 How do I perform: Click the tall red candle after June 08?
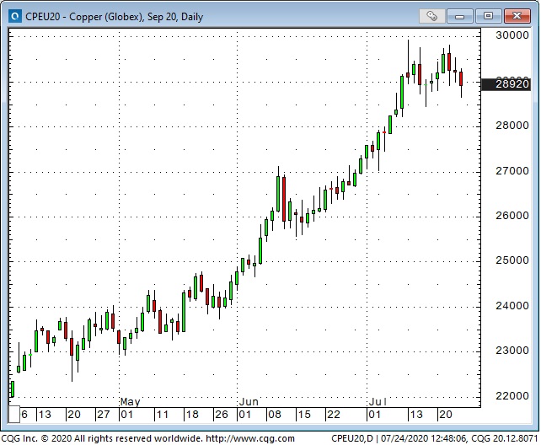[x=284, y=199]
